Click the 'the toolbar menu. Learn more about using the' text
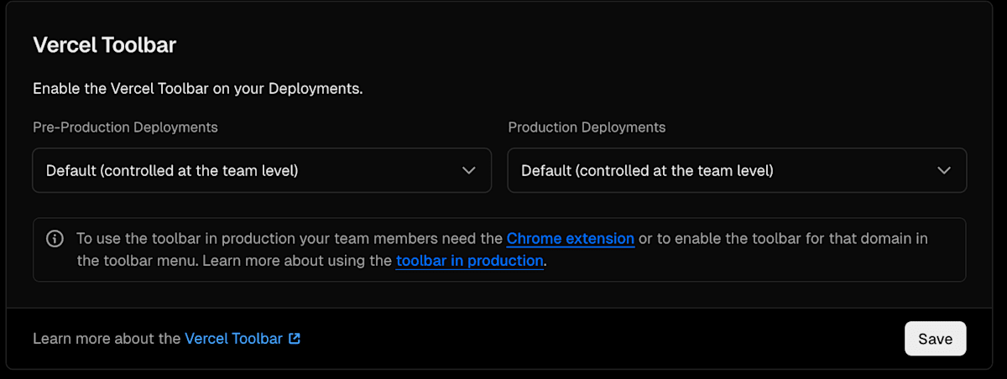This screenshot has height=379, width=1007. [234, 261]
